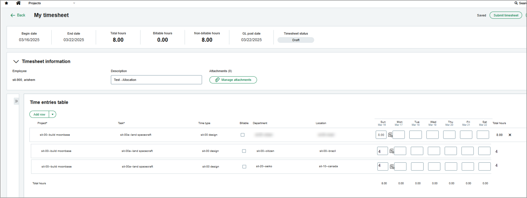Image resolution: width=527 pixels, height=198 pixels.
Task: Click the Manage attachments button
Action: click(233, 80)
